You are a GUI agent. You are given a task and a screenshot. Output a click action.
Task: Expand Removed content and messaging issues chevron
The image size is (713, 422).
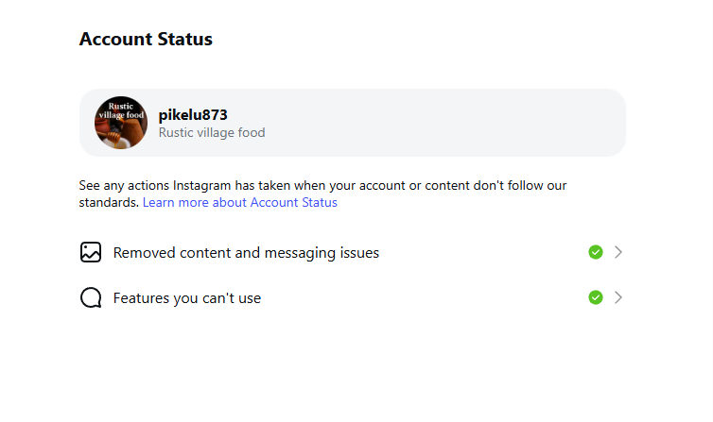coord(618,252)
